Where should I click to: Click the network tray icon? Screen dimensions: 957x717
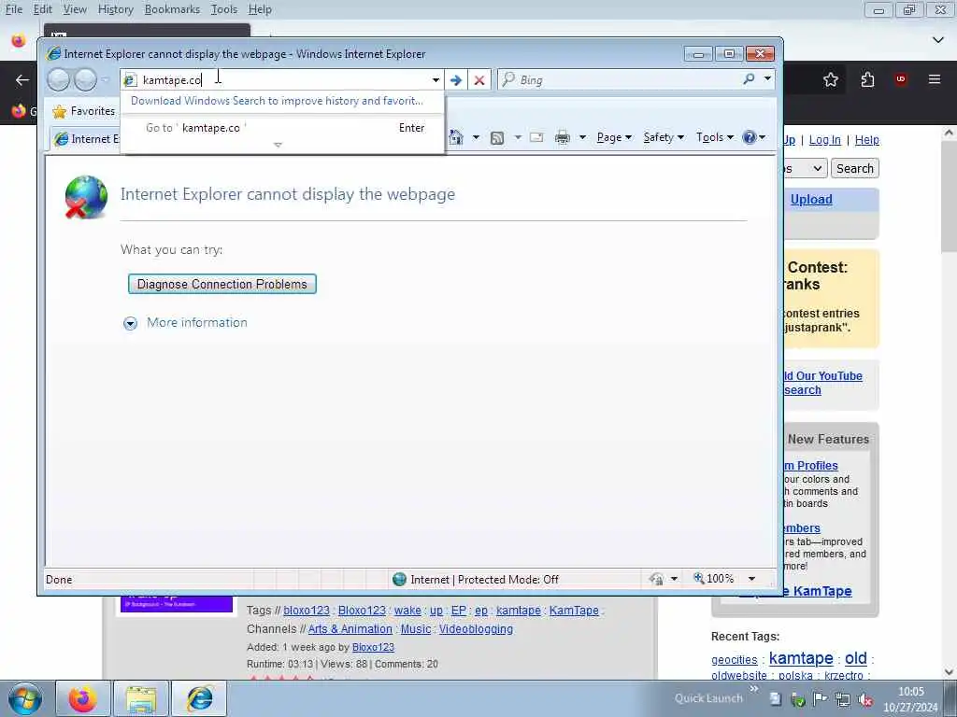pyautogui.click(x=843, y=699)
